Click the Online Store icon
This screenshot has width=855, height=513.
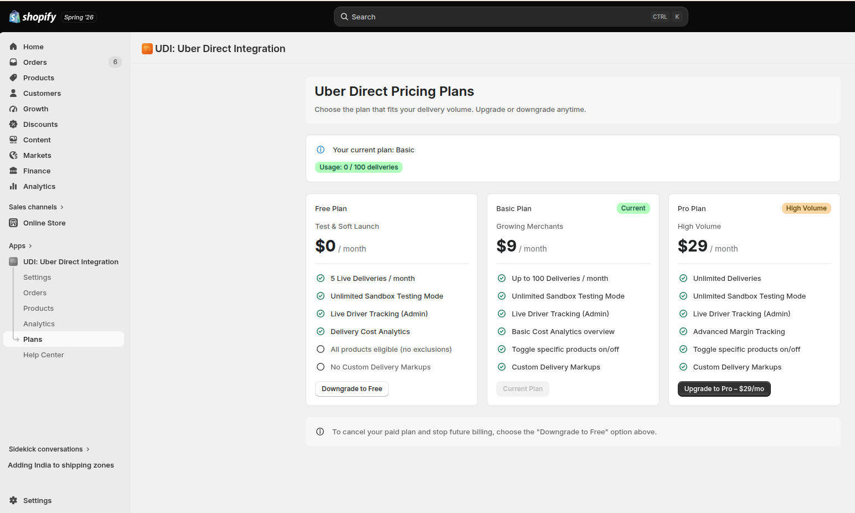13,223
